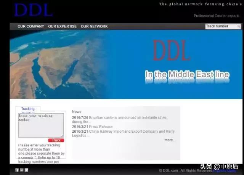Click inside the tracking number textarea
Viewport: 244px width, 175px height.
[x=41, y=125]
